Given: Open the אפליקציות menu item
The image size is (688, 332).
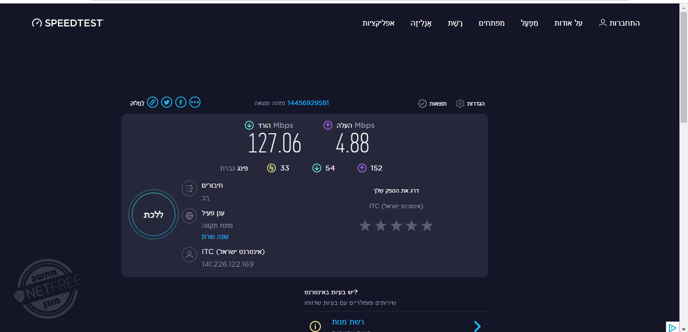Looking at the screenshot, I should (378, 23).
